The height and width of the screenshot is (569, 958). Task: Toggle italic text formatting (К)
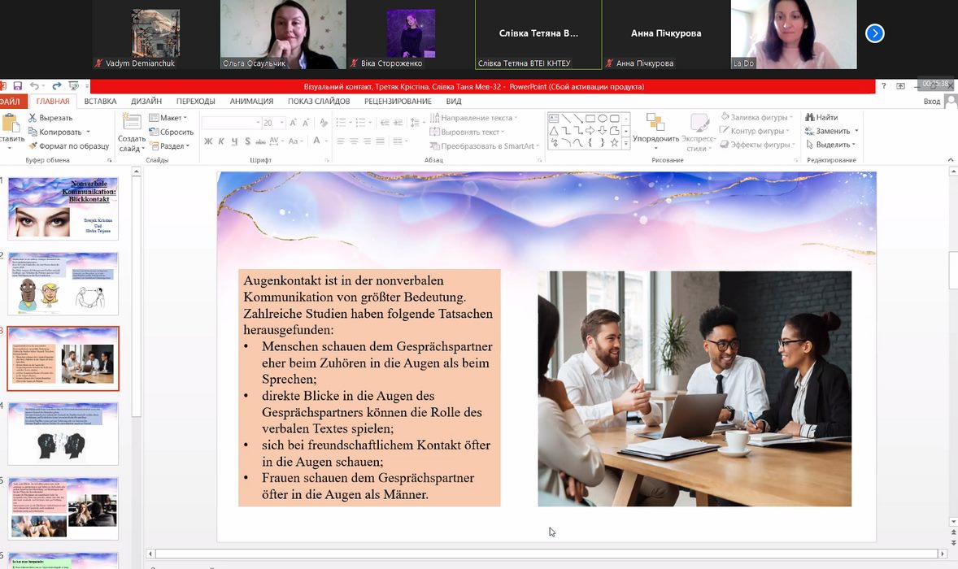point(221,141)
